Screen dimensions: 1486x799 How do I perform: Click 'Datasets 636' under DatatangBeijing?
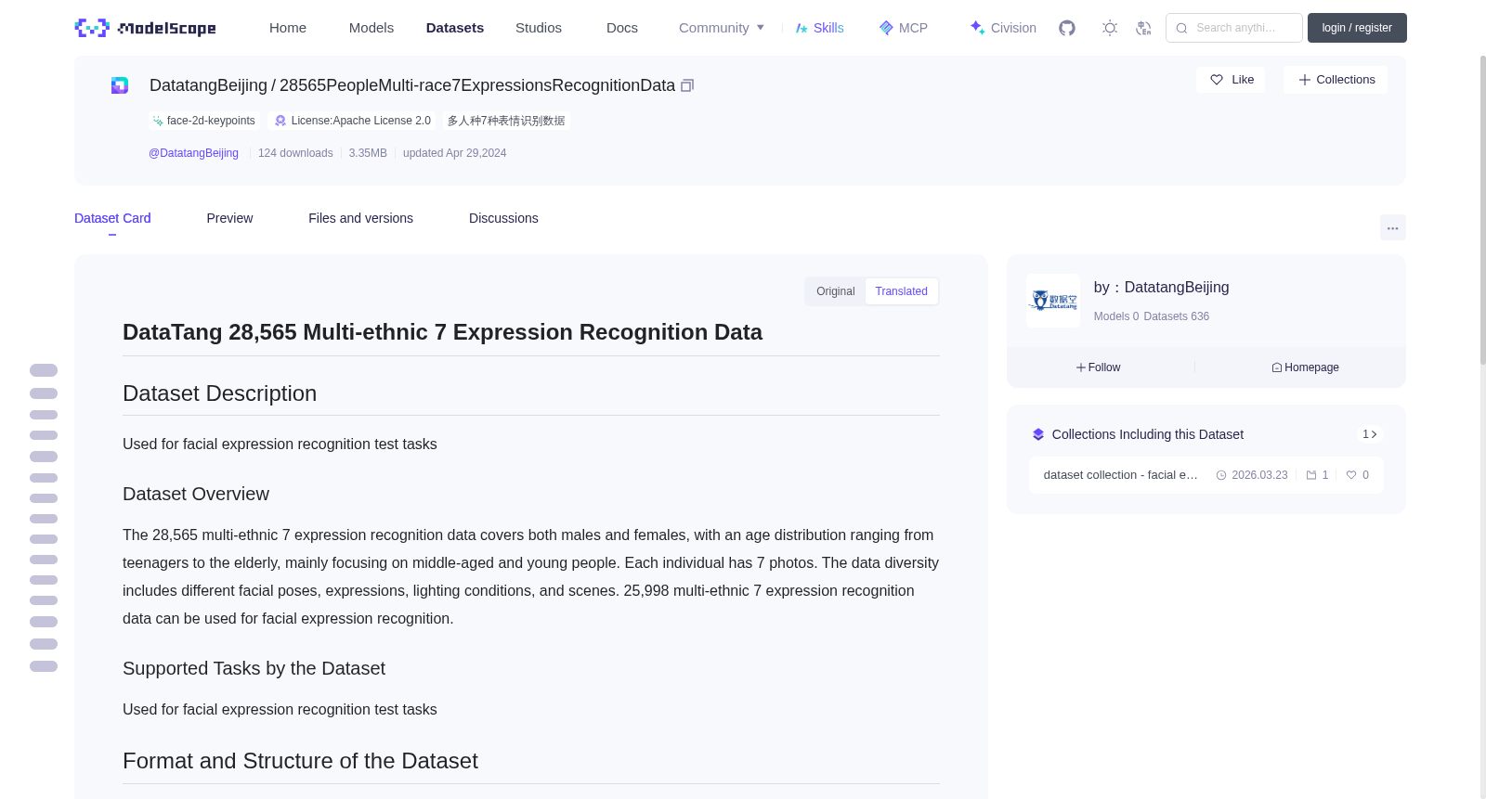pos(1176,316)
